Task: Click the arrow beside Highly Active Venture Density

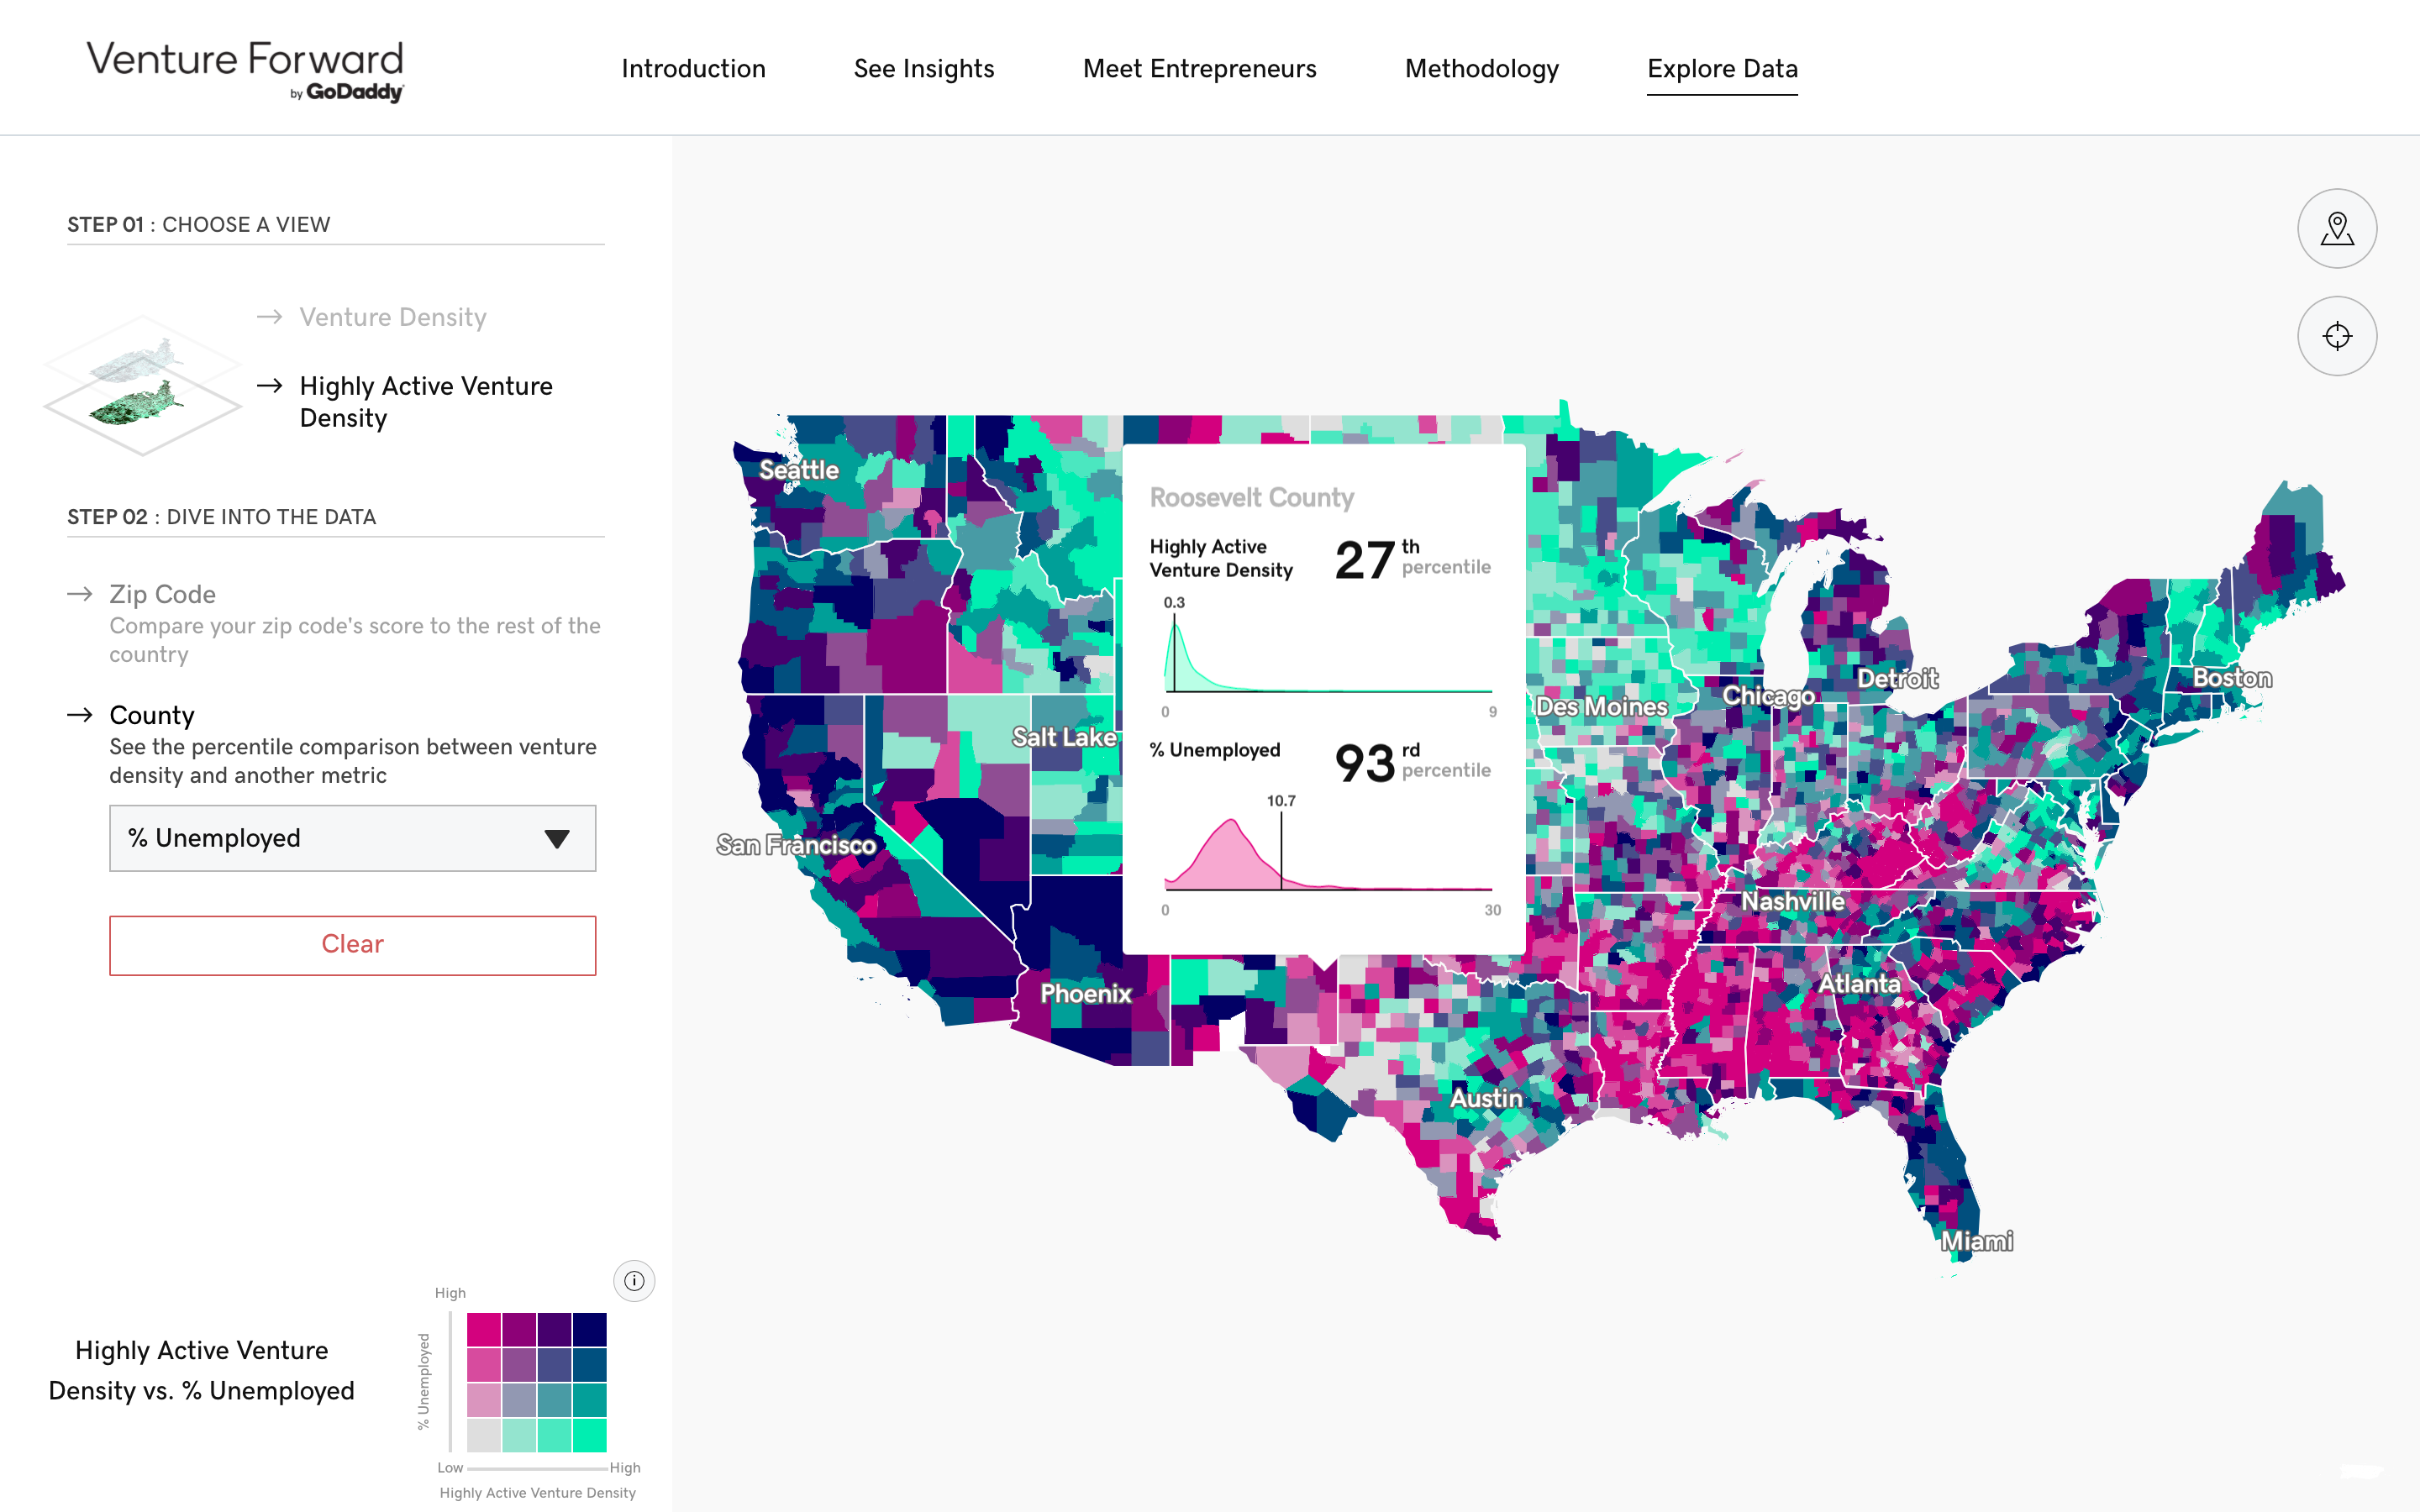Action: point(269,386)
